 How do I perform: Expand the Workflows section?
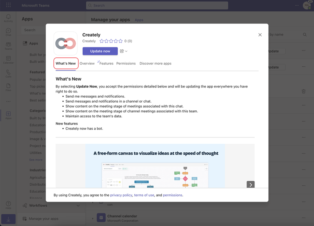[78, 206]
